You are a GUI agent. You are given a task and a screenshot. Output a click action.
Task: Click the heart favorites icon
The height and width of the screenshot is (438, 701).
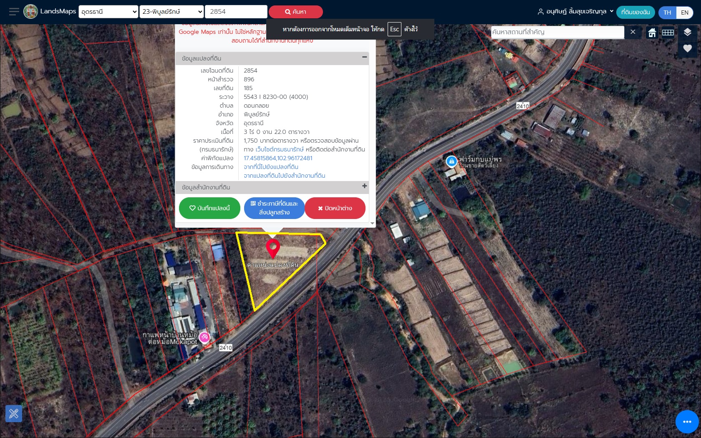687,48
